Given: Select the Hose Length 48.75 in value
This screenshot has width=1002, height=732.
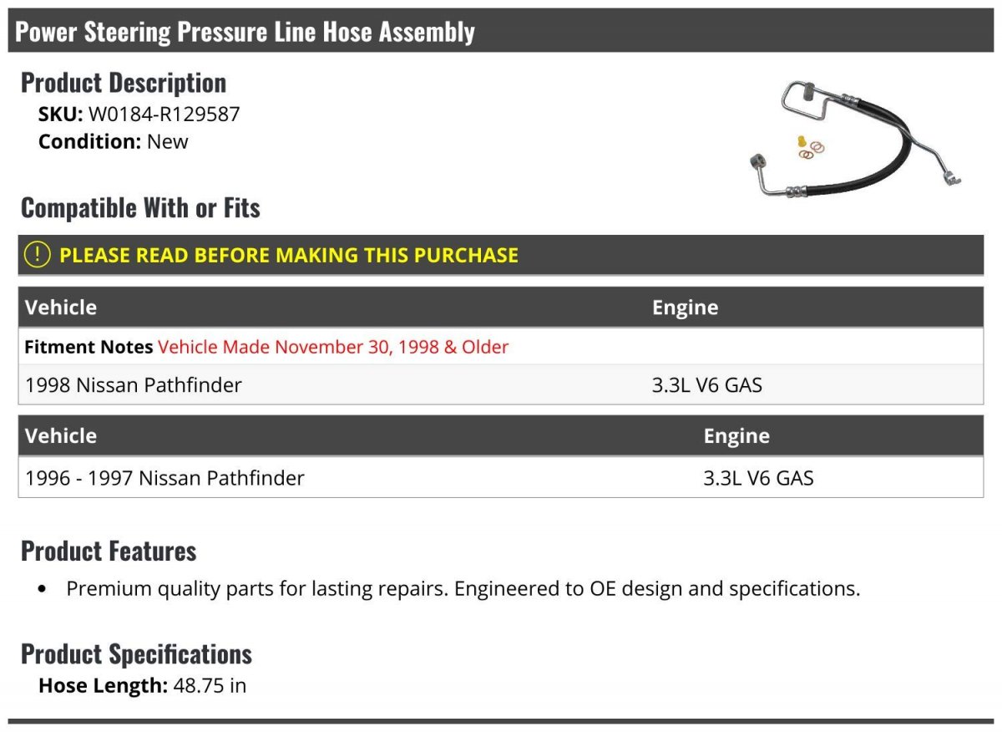Looking at the screenshot, I should tap(210, 686).
